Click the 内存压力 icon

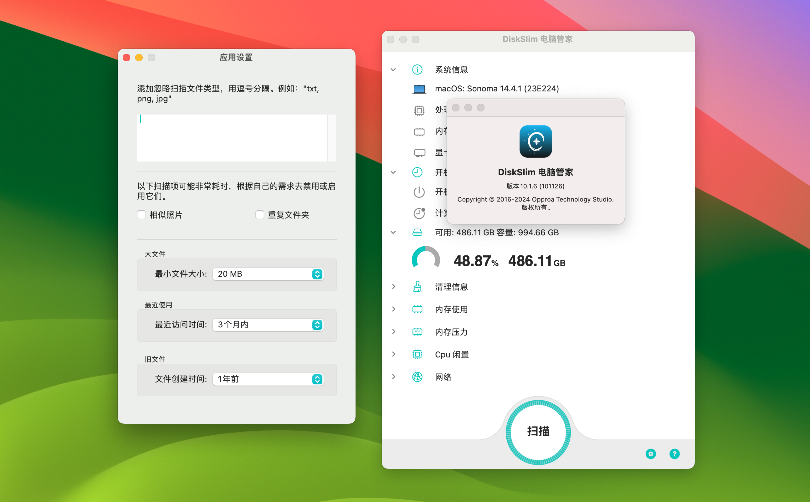417,332
